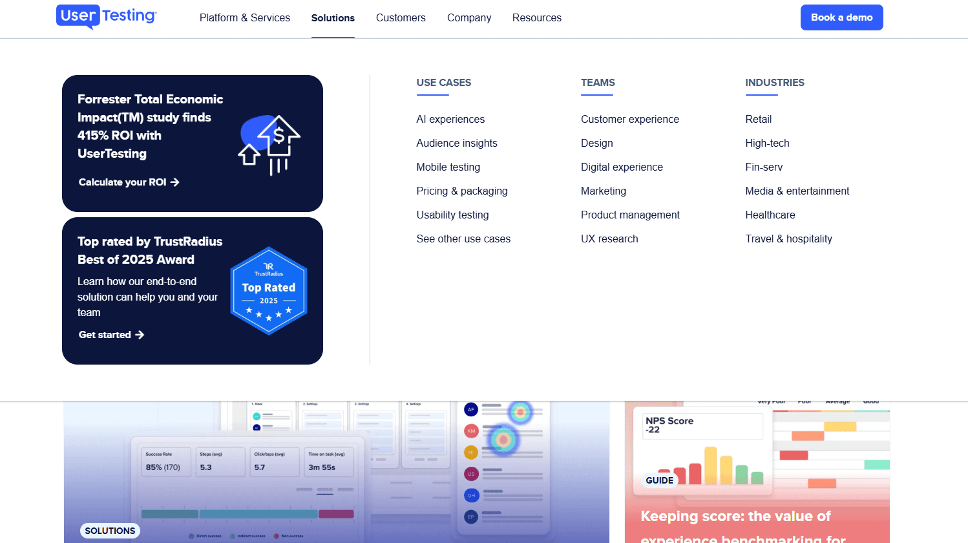Open Pricing & packaging link
The height and width of the screenshot is (543, 968).
(462, 191)
